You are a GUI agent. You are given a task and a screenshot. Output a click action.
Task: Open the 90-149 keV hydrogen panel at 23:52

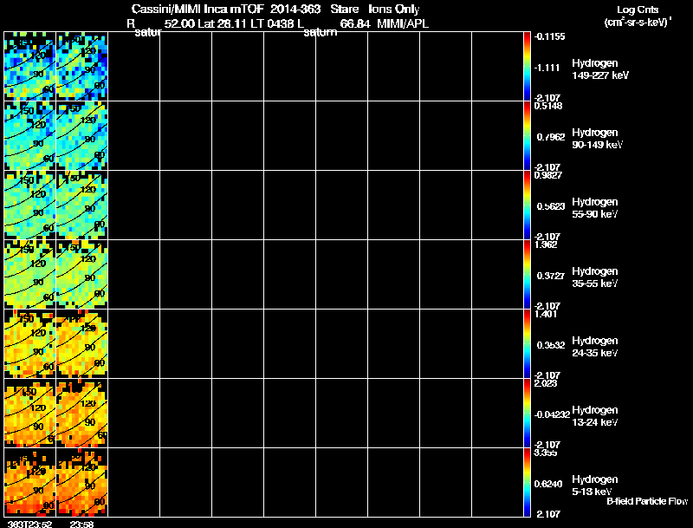coord(30,136)
